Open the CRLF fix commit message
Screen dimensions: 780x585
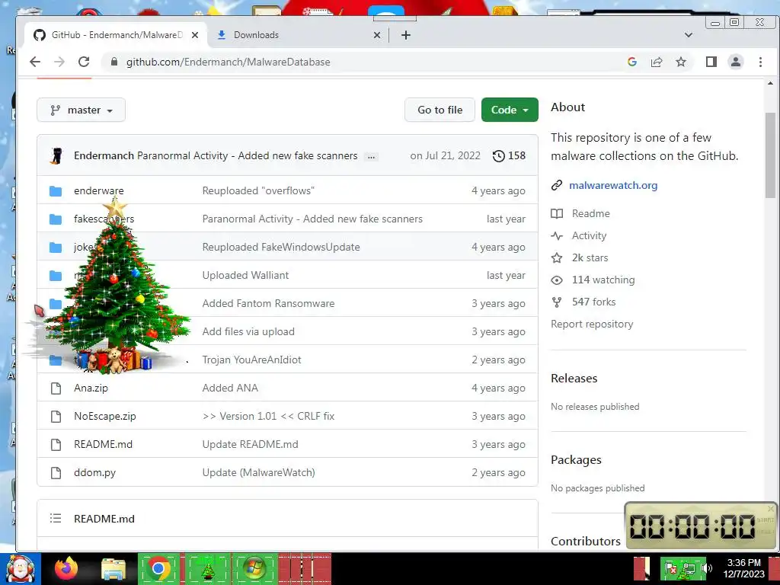point(268,417)
